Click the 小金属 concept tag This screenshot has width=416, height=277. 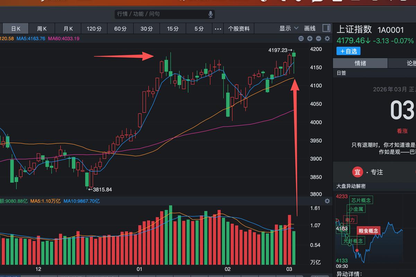coord(356,209)
